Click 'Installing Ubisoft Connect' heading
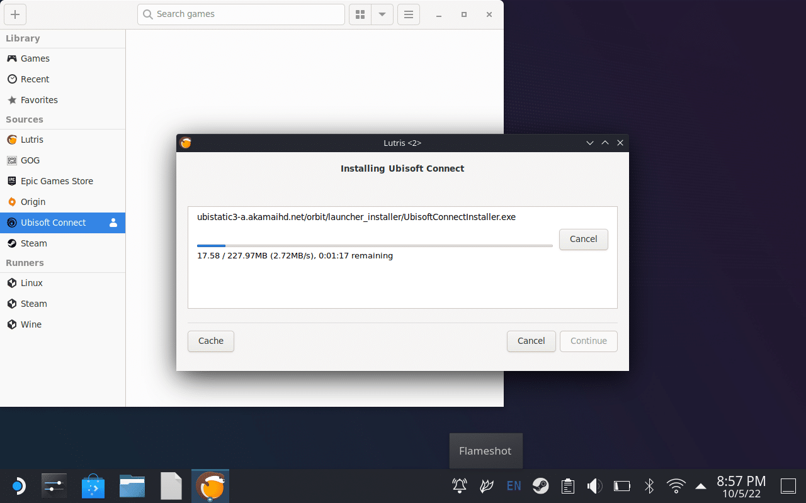Screen dimensions: 806x503 click(x=402, y=169)
